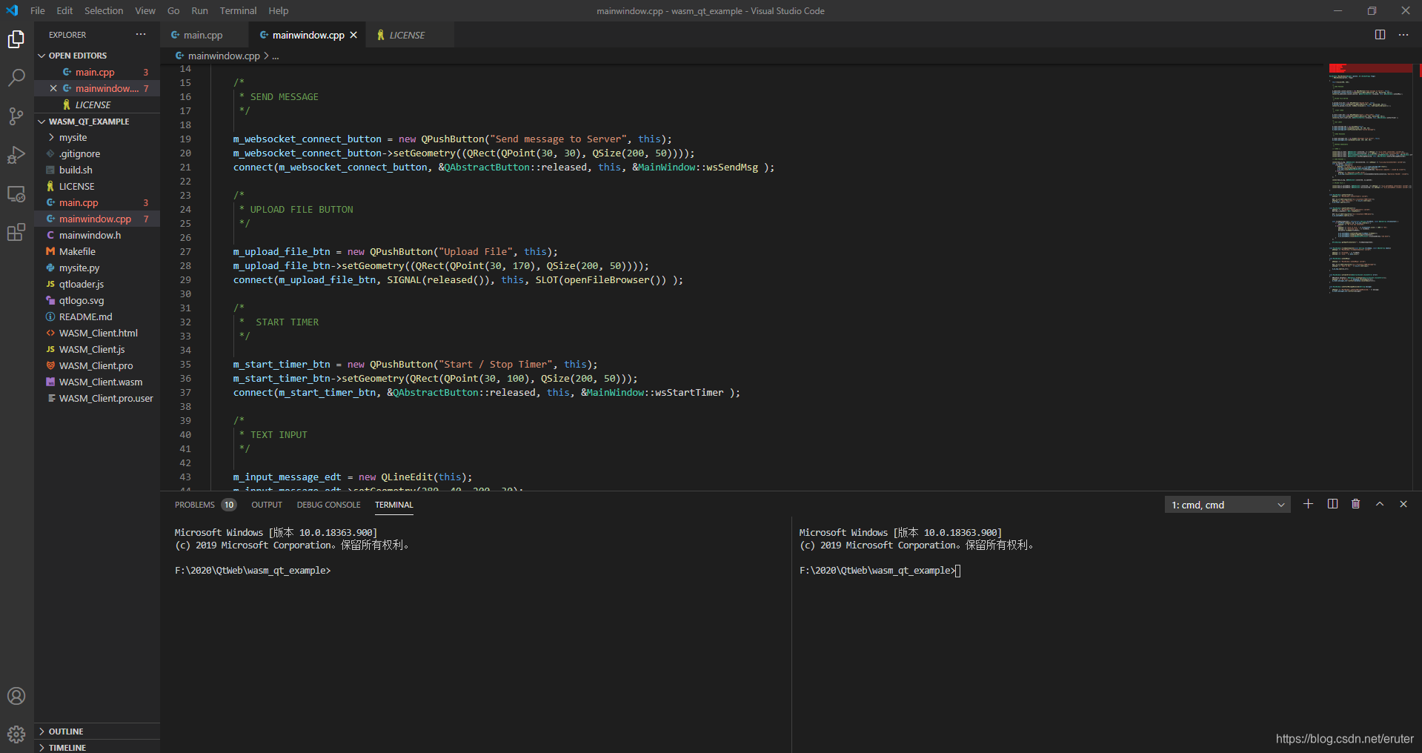The image size is (1422, 753).
Task: Open build.sh in the file tree
Action: [x=97, y=170]
